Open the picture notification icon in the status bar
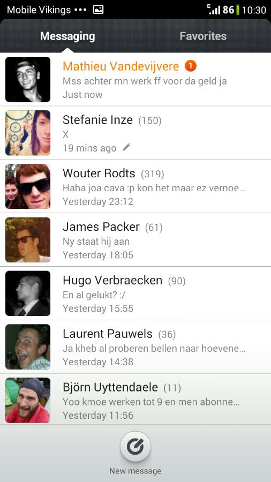The height and width of the screenshot is (482, 271). pos(98,10)
